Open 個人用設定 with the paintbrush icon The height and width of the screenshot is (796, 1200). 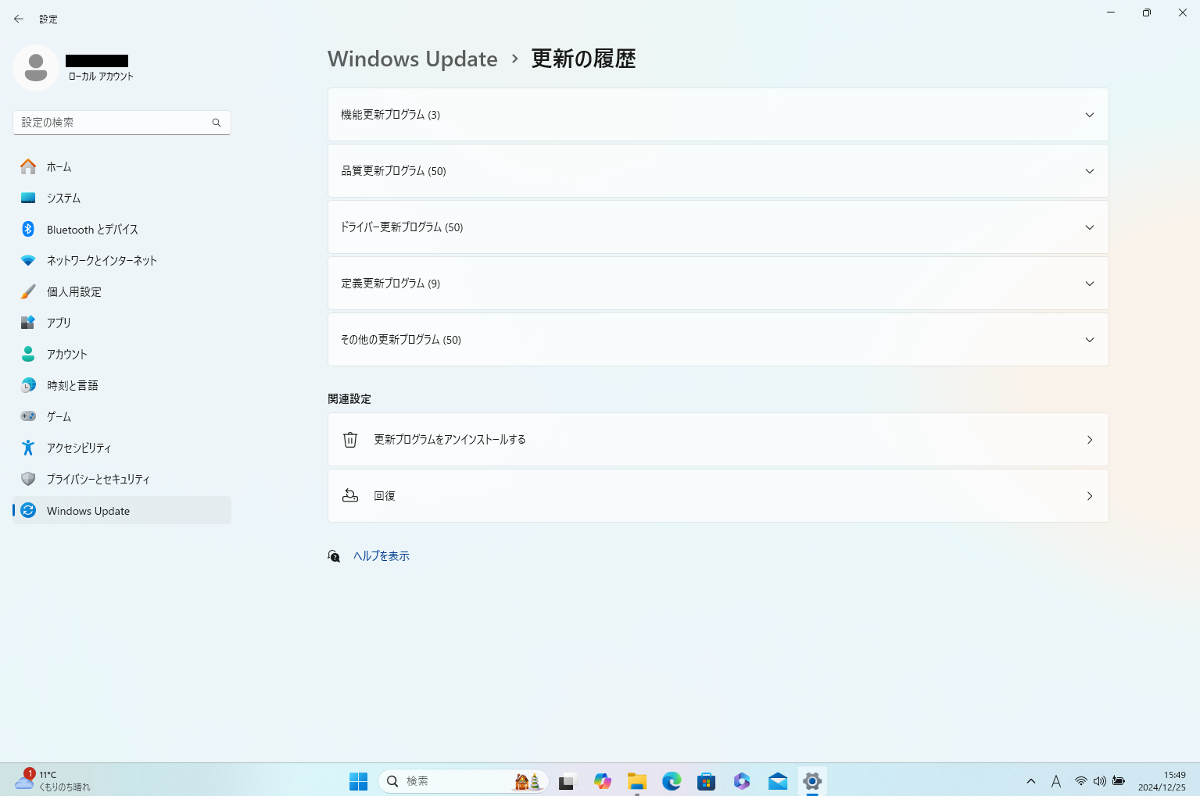(x=74, y=292)
